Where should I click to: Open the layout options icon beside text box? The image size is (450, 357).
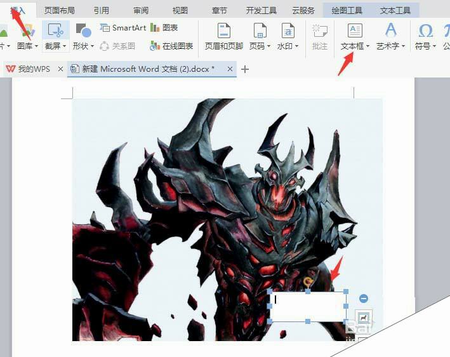click(364, 318)
